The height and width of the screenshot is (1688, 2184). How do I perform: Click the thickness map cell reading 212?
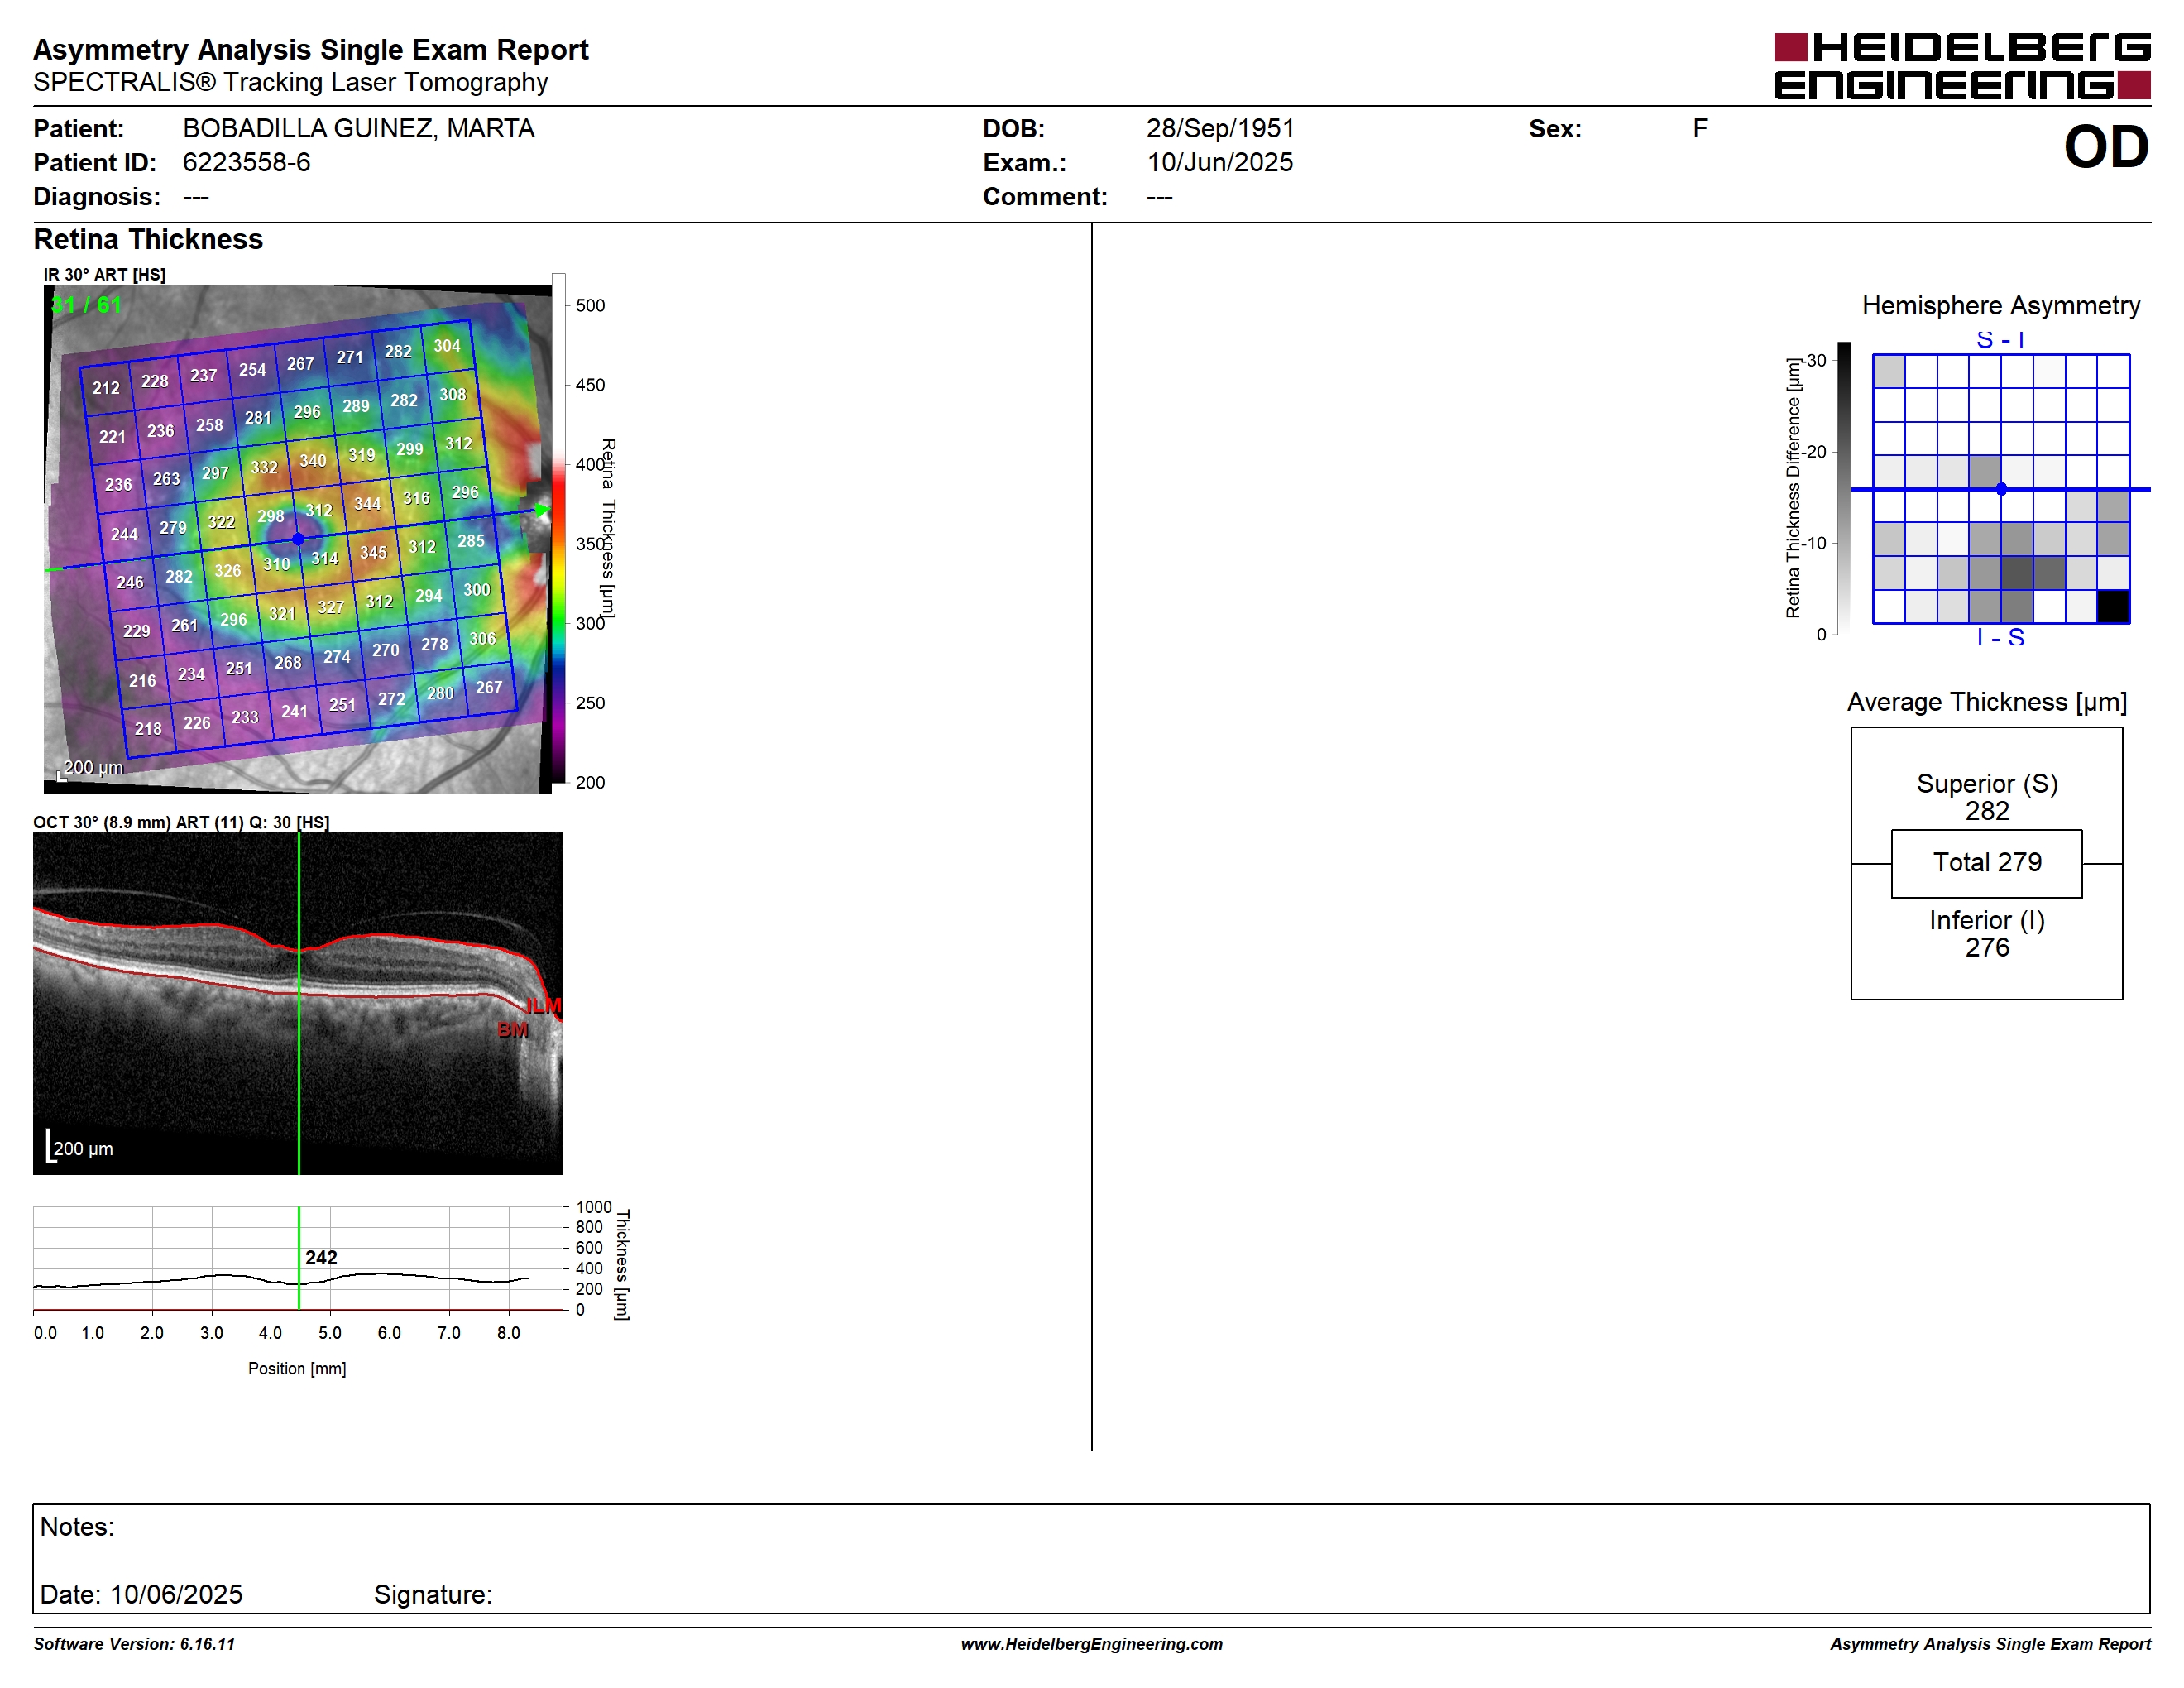click(106, 388)
